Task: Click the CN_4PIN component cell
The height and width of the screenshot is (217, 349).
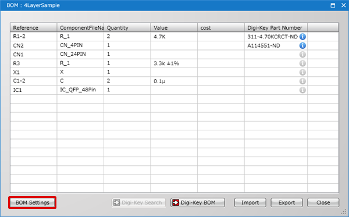Action: tap(80, 45)
